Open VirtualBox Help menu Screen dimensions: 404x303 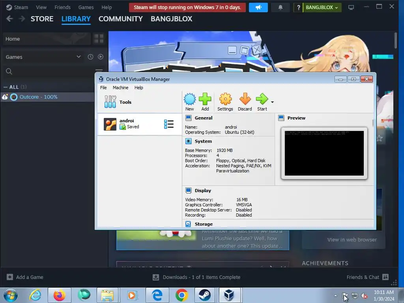click(138, 88)
